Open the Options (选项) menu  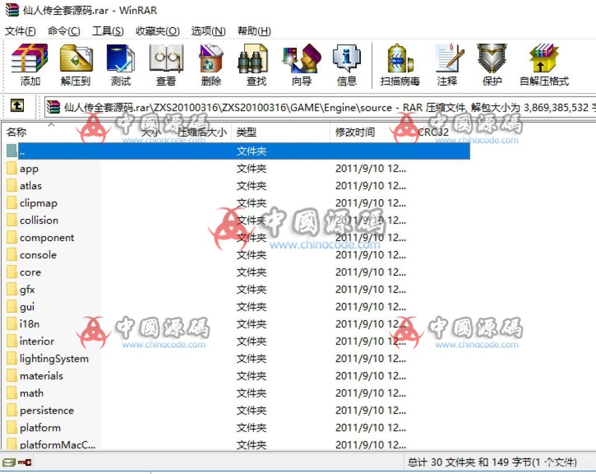tap(208, 31)
